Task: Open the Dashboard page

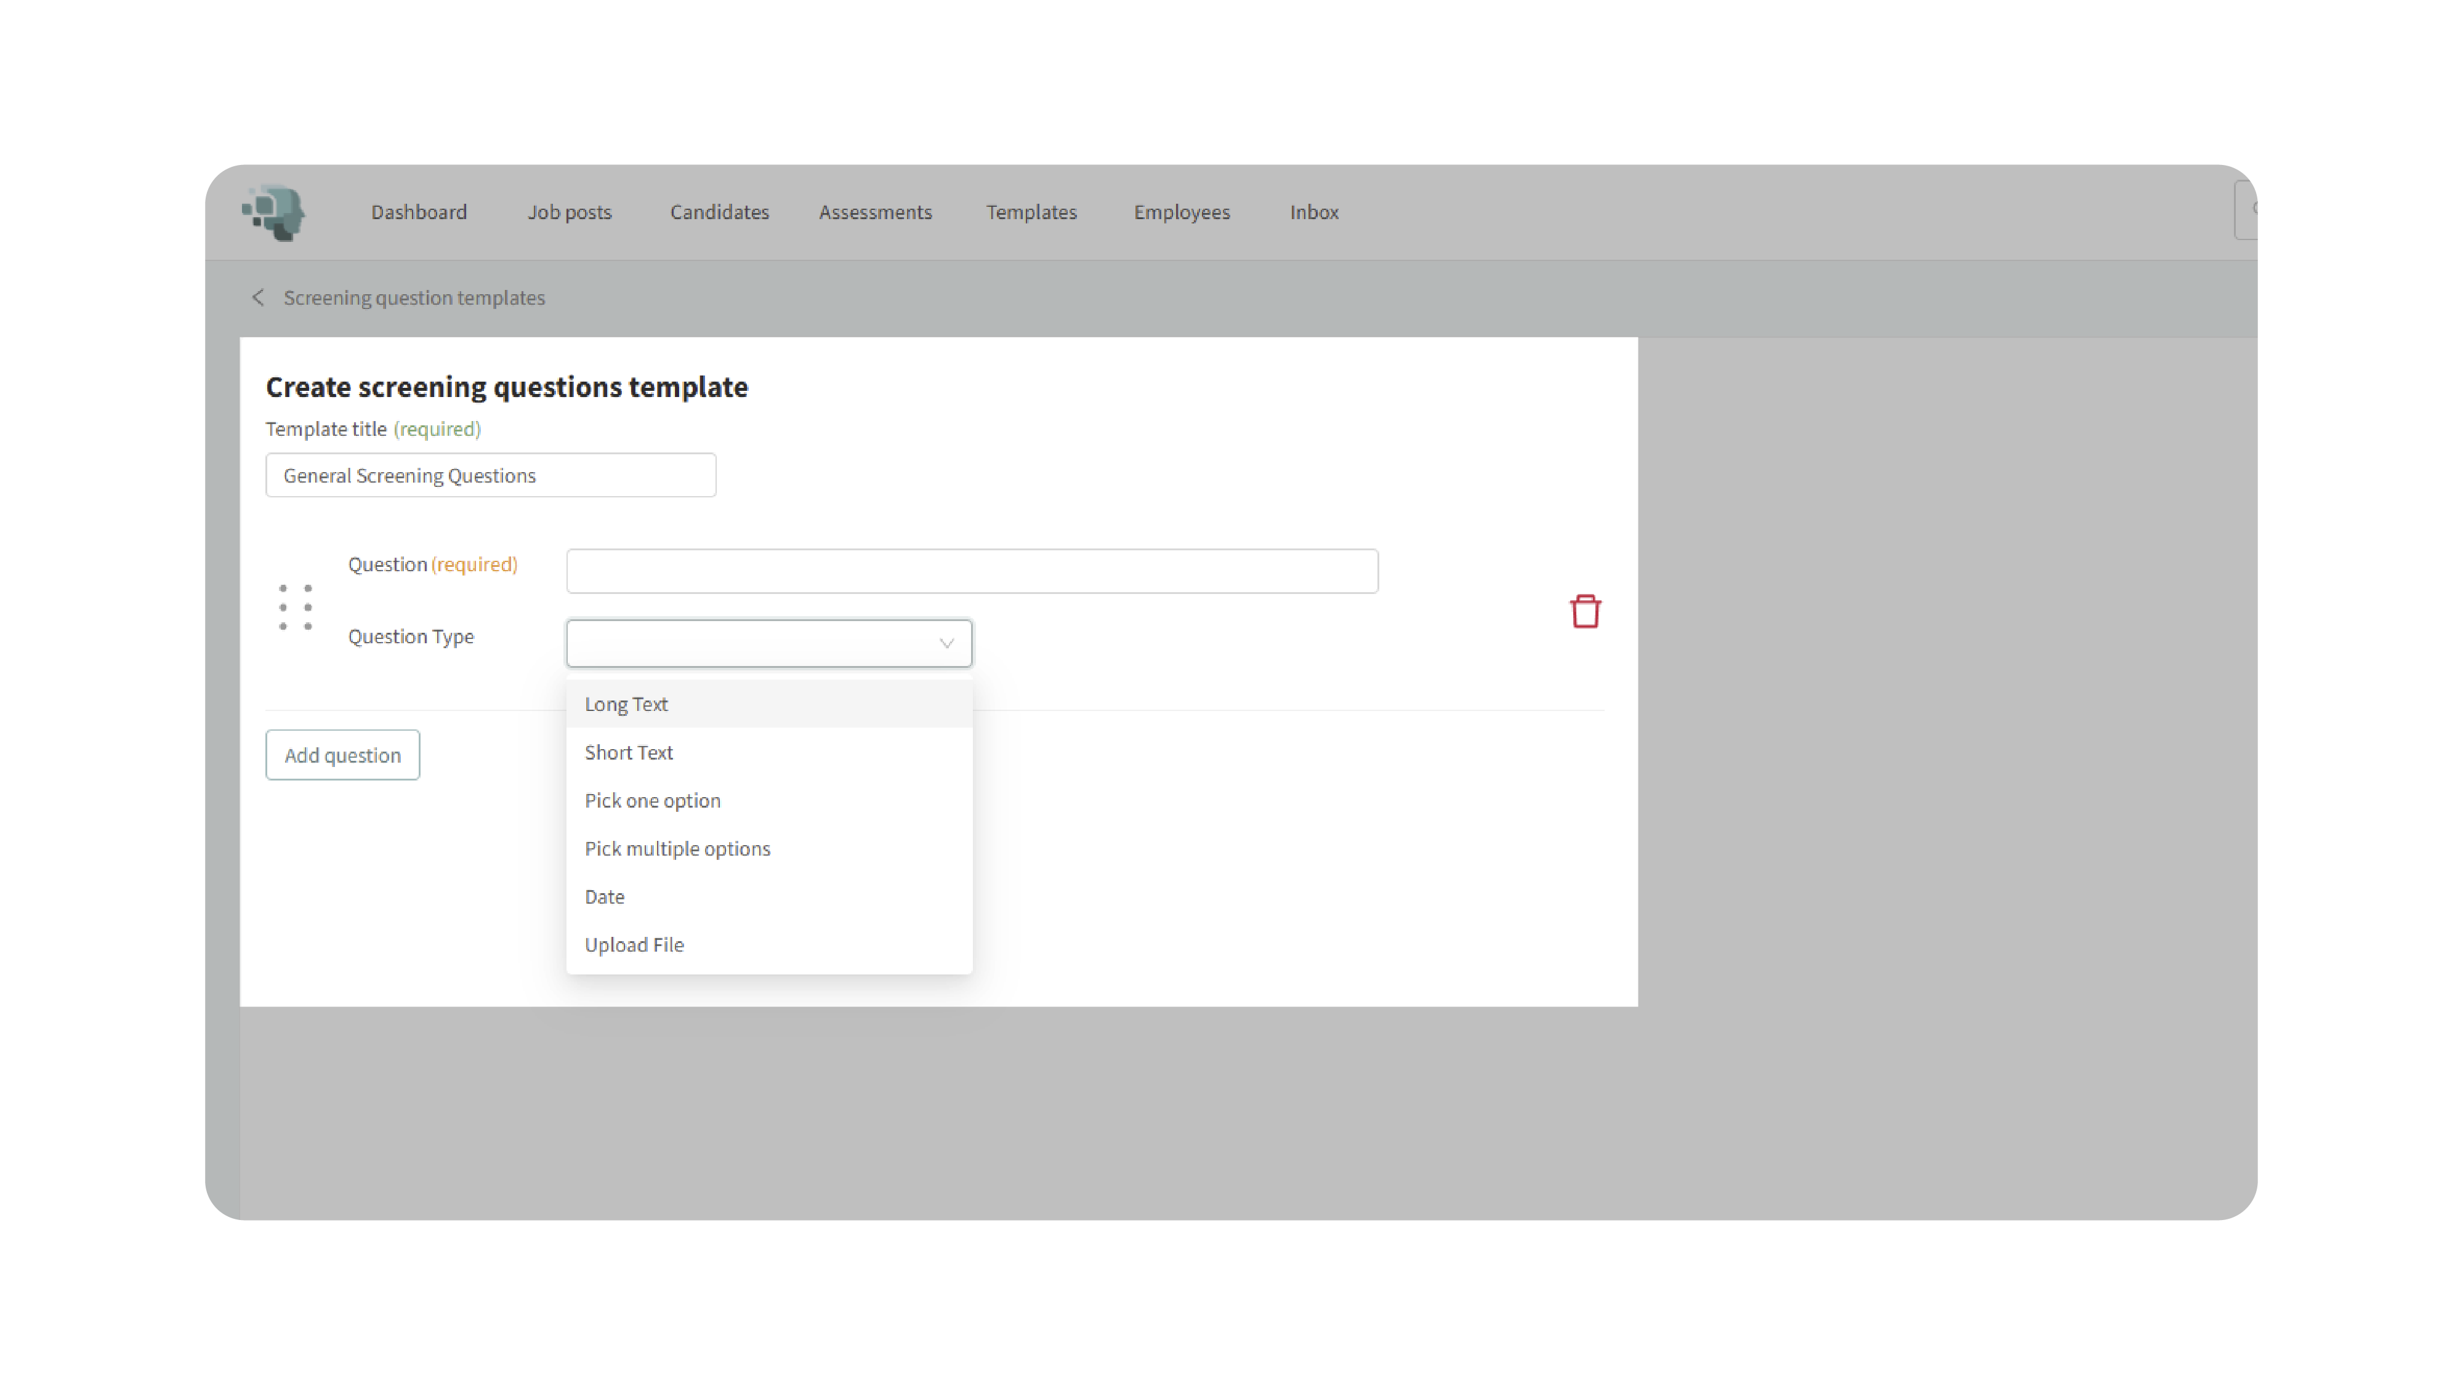Action: [x=419, y=212]
